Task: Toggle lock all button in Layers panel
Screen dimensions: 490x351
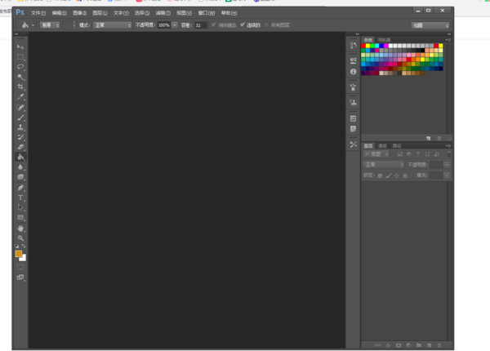Action: [x=405, y=175]
